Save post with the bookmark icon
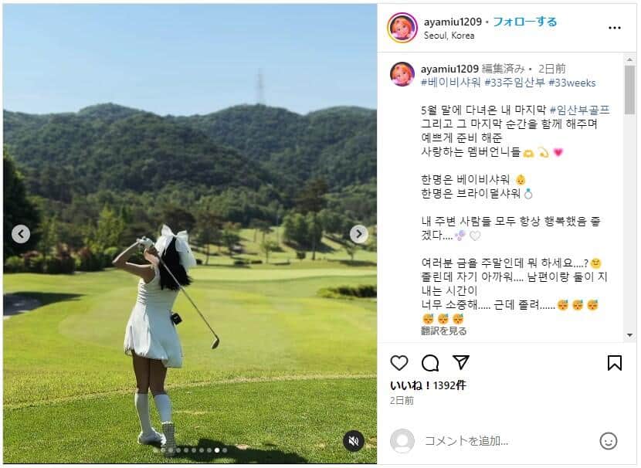641x468 pixels. pyautogui.click(x=615, y=363)
